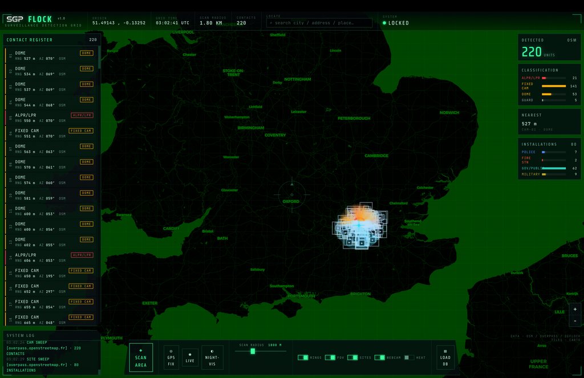Select ALPR/LPR contact at 550 m
This screenshot has height=378, width=584.
pos(52,117)
